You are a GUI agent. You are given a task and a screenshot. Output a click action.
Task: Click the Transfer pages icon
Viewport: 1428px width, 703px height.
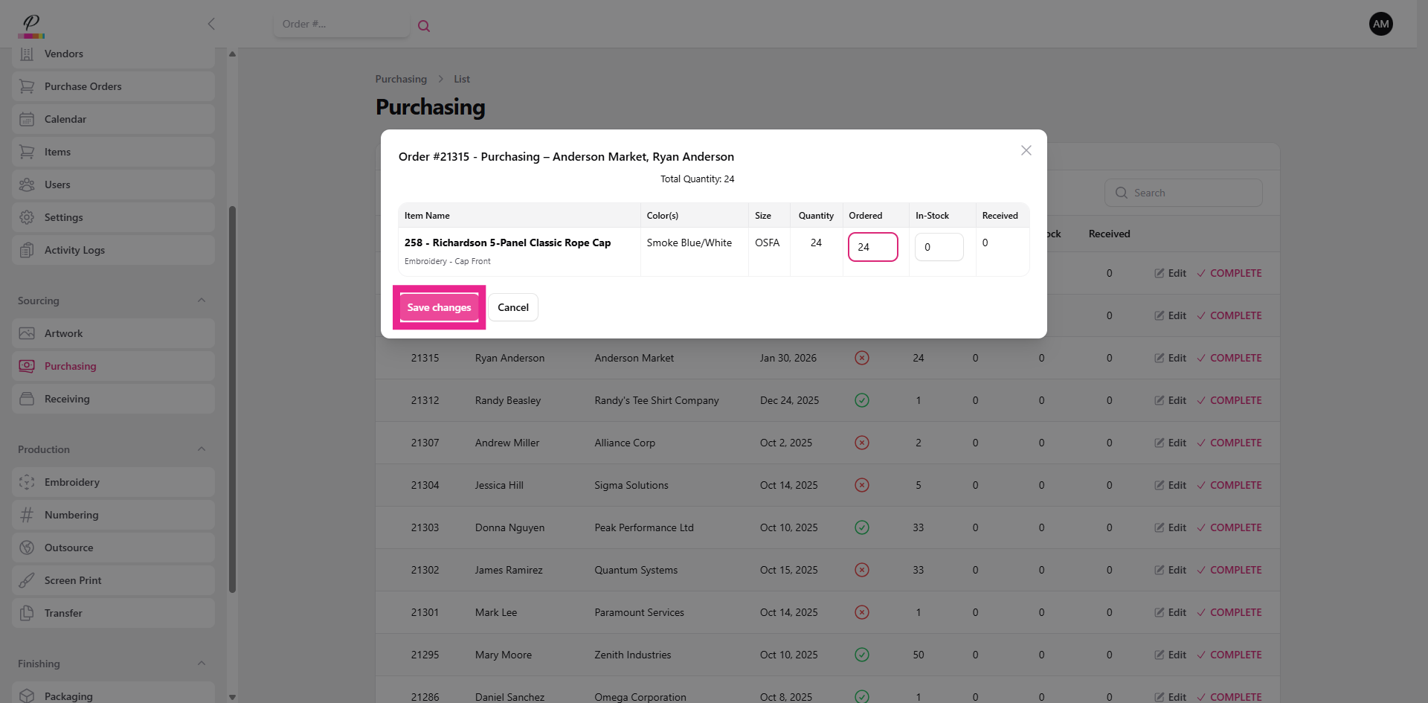click(x=27, y=613)
